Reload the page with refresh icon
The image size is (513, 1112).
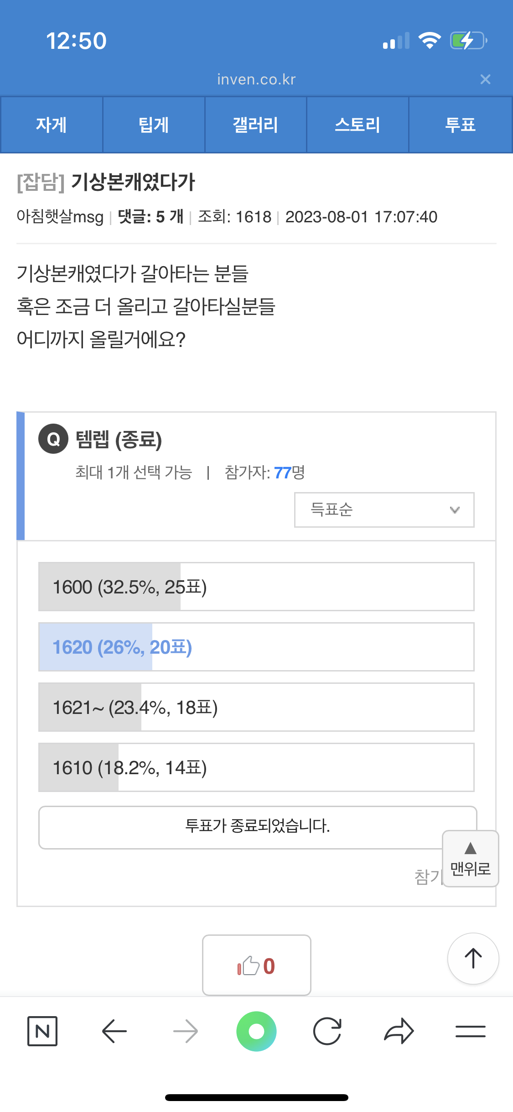click(327, 1031)
